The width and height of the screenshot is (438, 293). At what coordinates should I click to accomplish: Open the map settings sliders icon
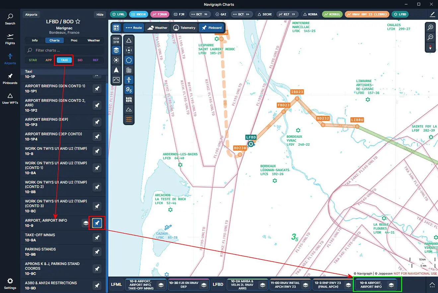point(129,119)
